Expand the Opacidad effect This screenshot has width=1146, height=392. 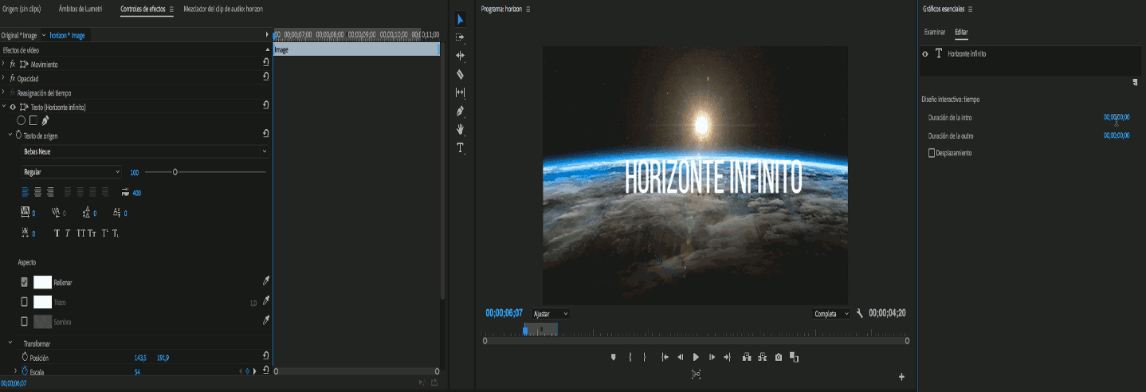pyautogui.click(x=4, y=78)
